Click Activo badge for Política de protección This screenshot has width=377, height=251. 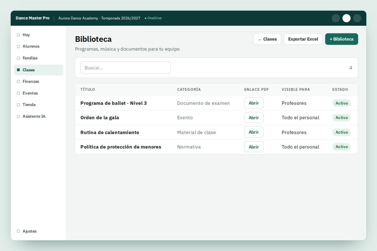[x=341, y=147]
